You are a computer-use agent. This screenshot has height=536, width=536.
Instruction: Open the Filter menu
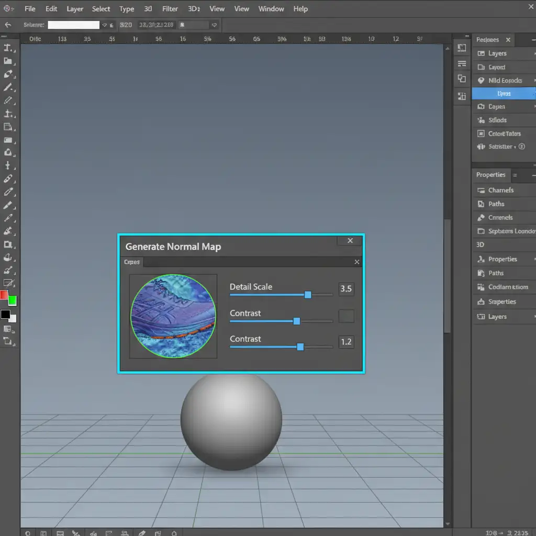170,9
